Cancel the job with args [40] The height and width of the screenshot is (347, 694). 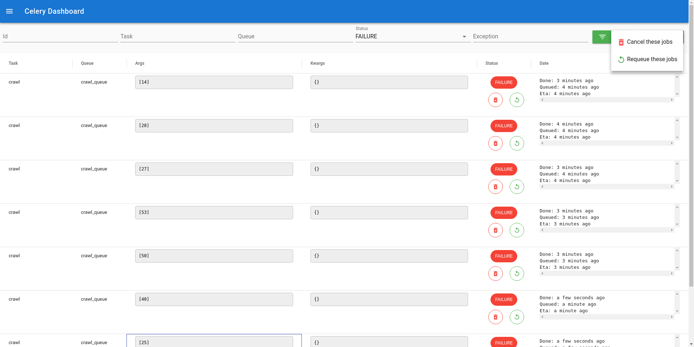pos(495,317)
